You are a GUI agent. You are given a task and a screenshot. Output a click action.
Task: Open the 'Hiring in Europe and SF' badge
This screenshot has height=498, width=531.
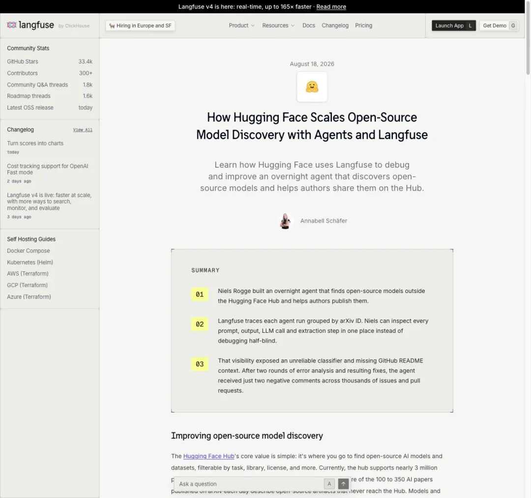click(140, 26)
